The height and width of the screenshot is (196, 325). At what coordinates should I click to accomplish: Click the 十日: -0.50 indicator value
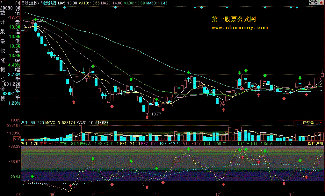click(x=212, y=144)
